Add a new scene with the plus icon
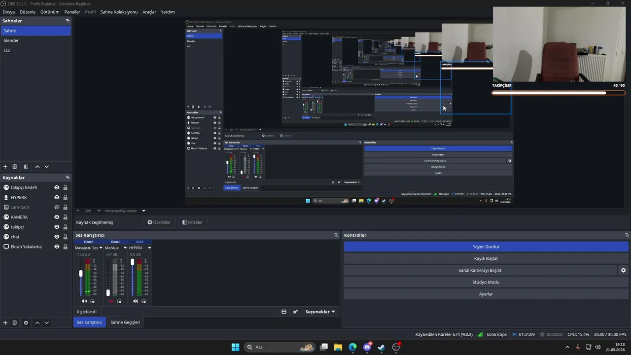Screen dimensions: 631x355 5,167
